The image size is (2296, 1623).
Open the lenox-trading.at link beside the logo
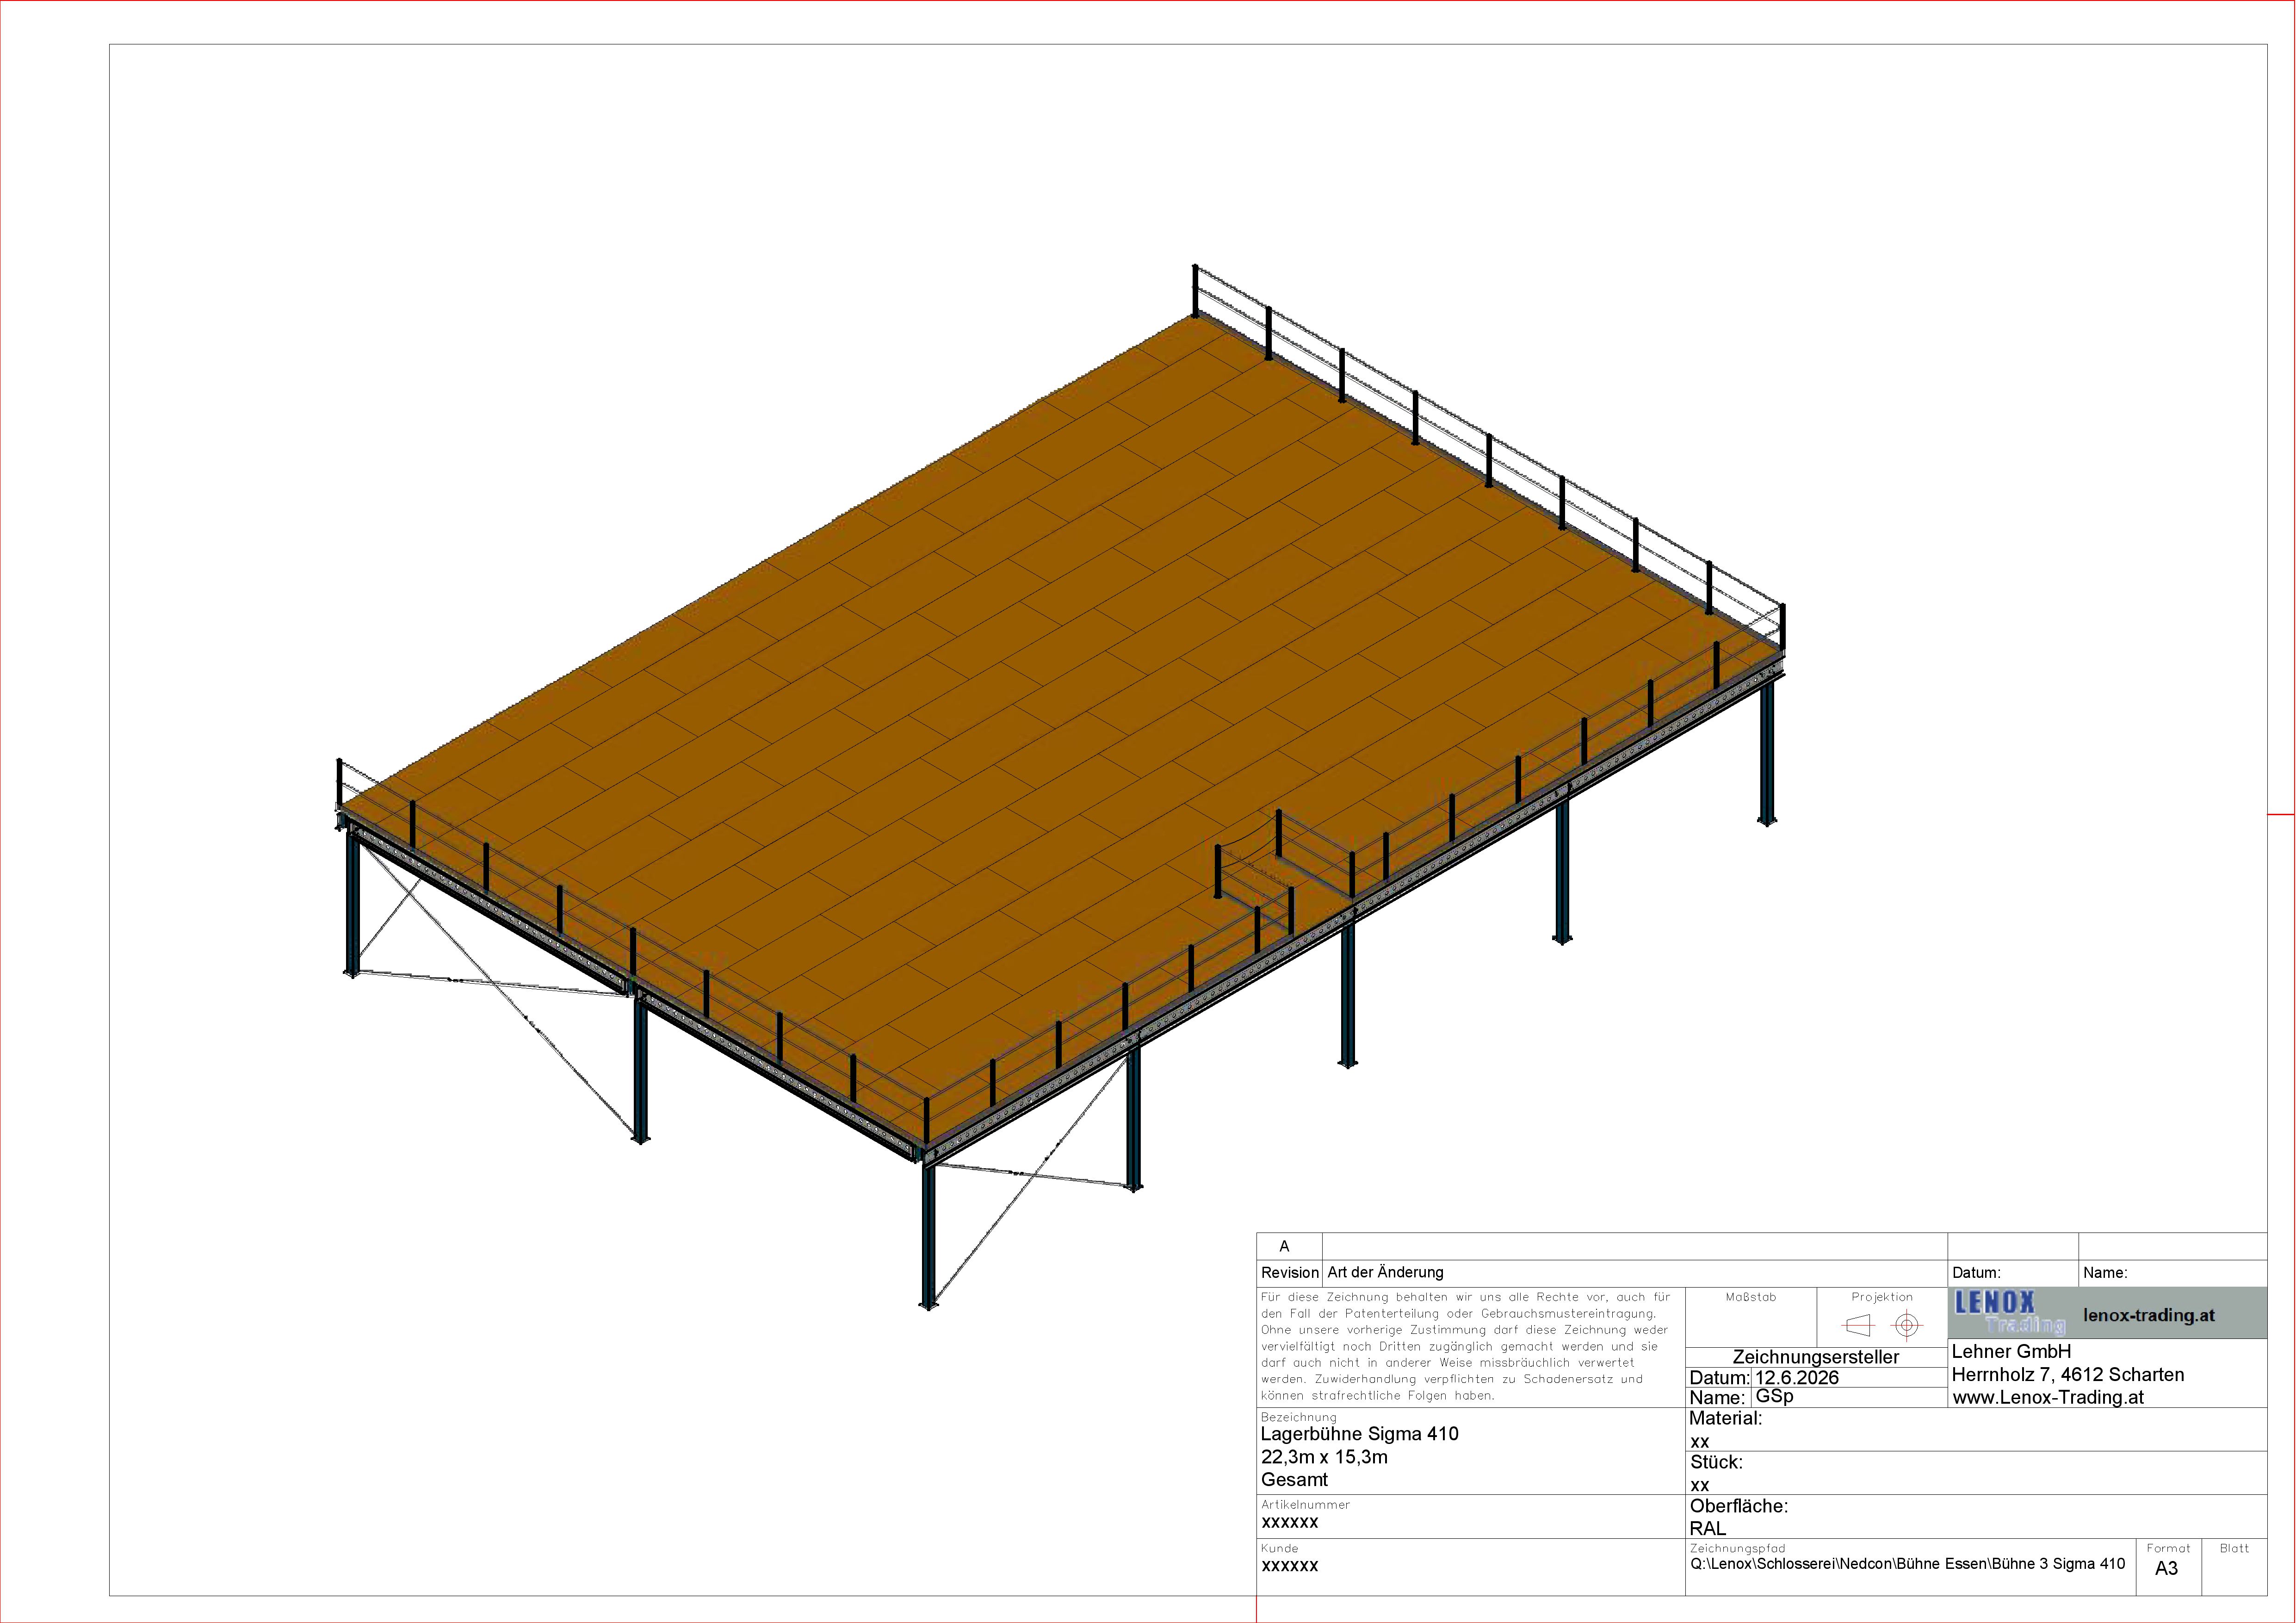pyautogui.click(x=2149, y=1316)
